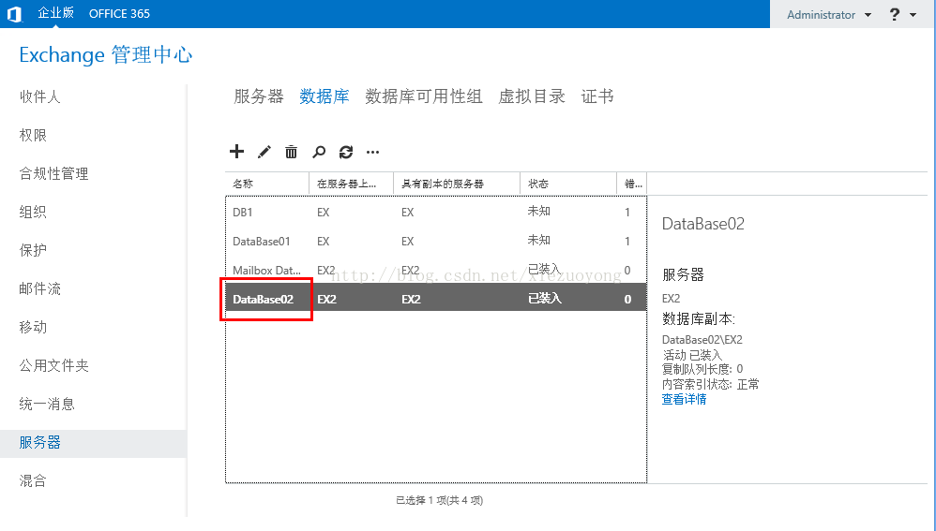Go to 收件人 in sidebar
936x531 pixels.
pyautogui.click(x=40, y=96)
